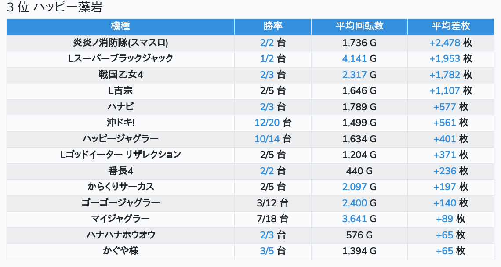The width and height of the screenshot is (501, 267).
Task: Select the 炎炎ノ消防隊(スマスロ) row name
Action: (120, 43)
